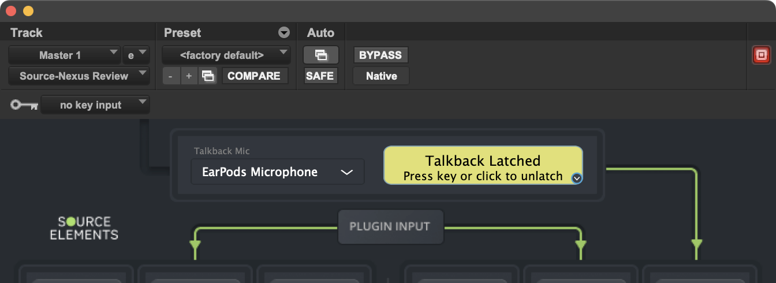Viewport: 776px width, 283px height.
Task: Click the preset settings select icon beside plus
Action: (208, 76)
